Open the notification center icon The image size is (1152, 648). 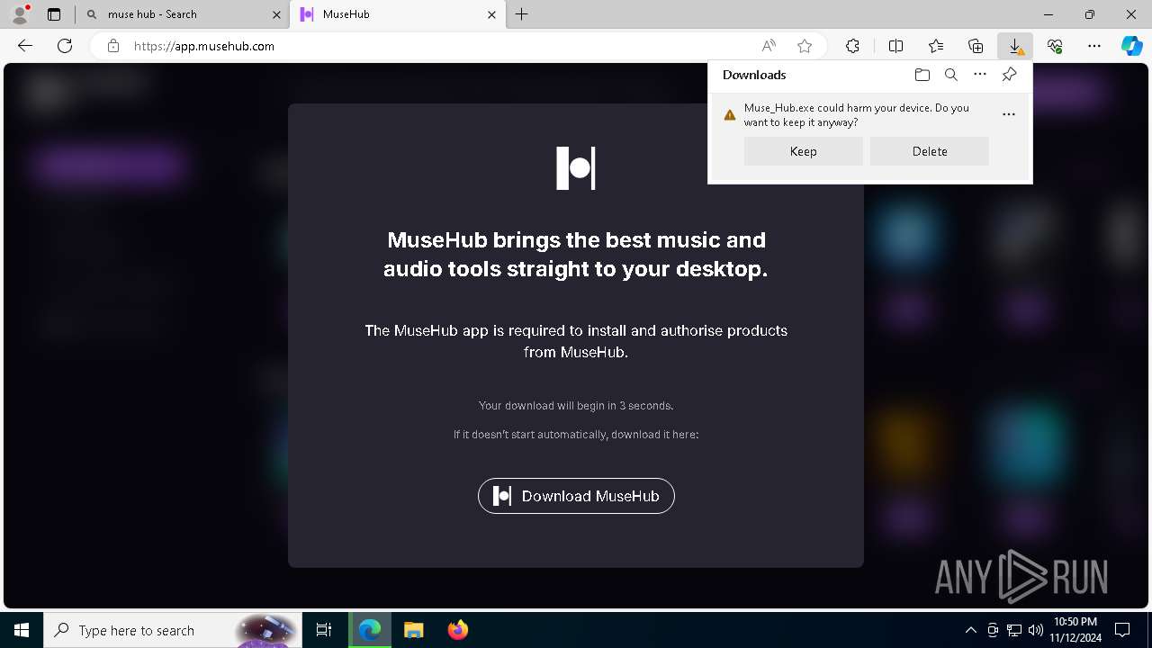coord(1122,630)
